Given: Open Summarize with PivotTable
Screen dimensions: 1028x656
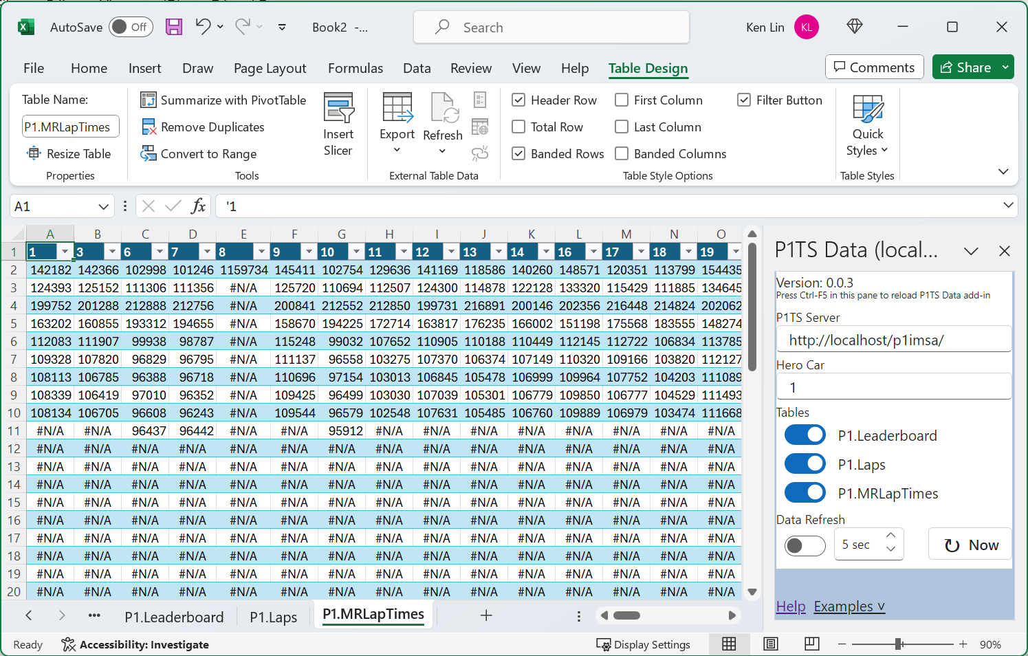Looking at the screenshot, I should [223, 100].
